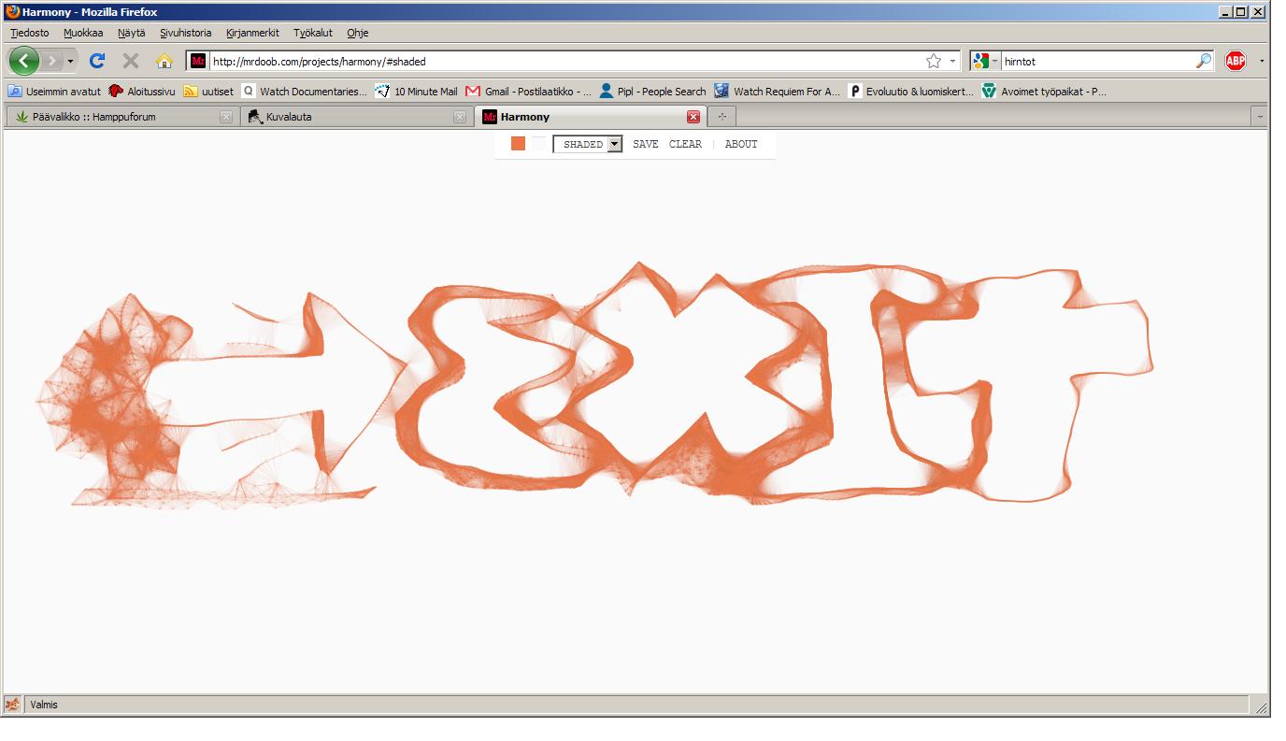The image size is (1286, 741).
Task: Reload the page with the refresh icon
Action: pos(96,62)
